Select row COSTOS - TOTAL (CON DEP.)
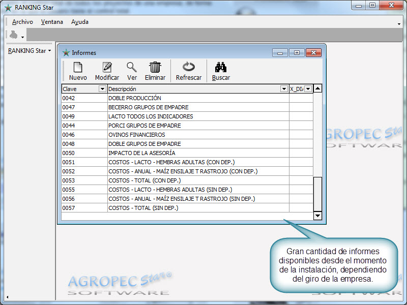407x305 pixels. (x=187, y=180)
